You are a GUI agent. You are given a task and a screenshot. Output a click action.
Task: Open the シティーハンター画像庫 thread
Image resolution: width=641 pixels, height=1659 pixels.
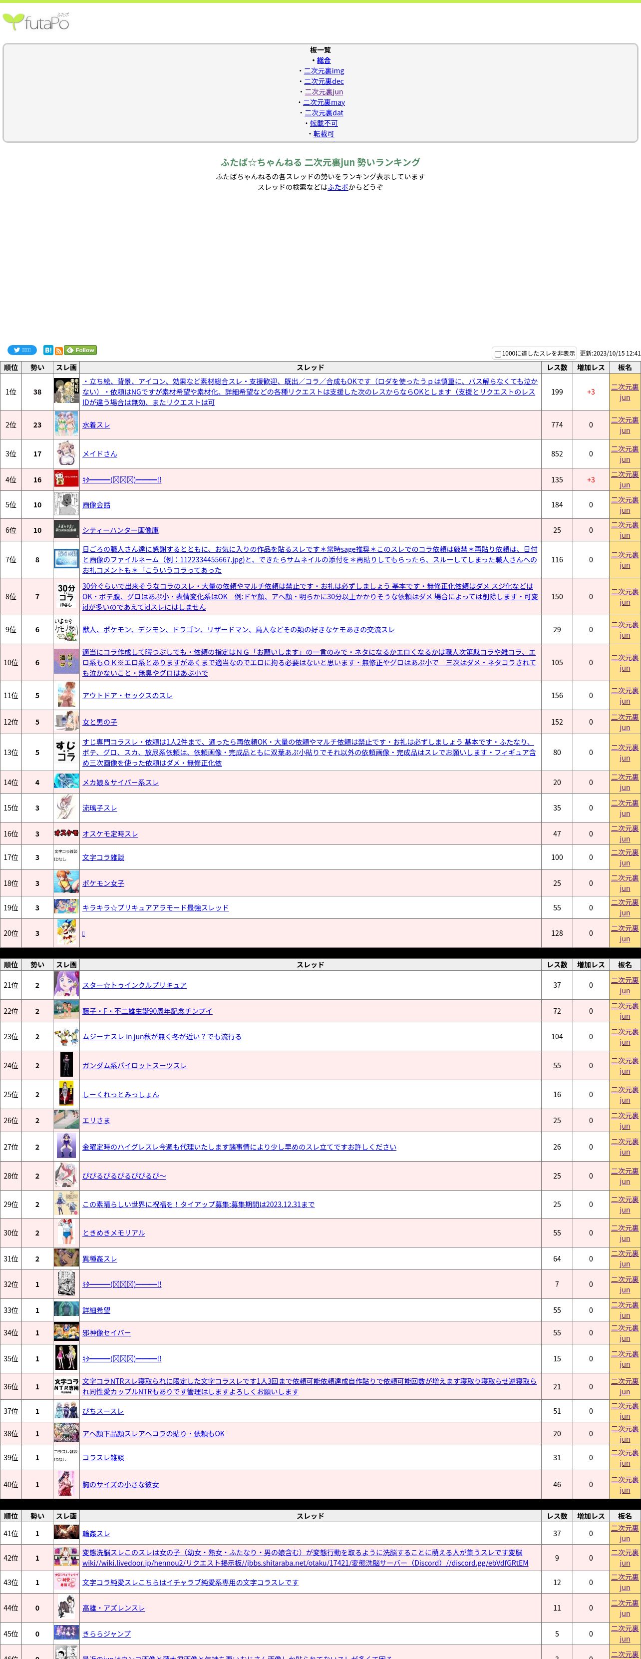(x=120, y=531)
